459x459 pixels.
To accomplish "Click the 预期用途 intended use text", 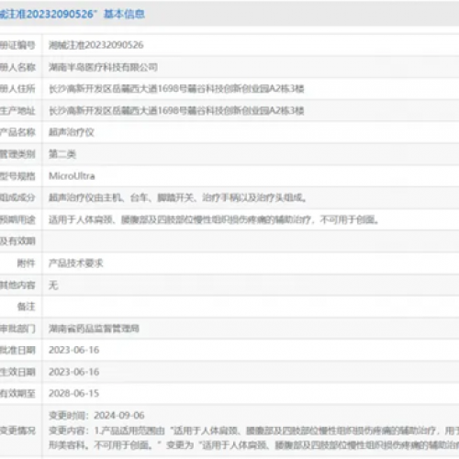I will [214, 219].
